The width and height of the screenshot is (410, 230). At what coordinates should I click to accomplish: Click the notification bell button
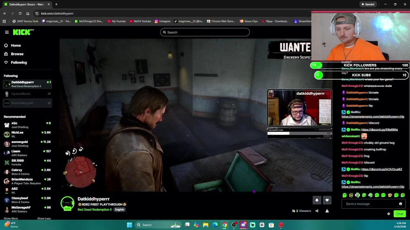pos(317,200)
